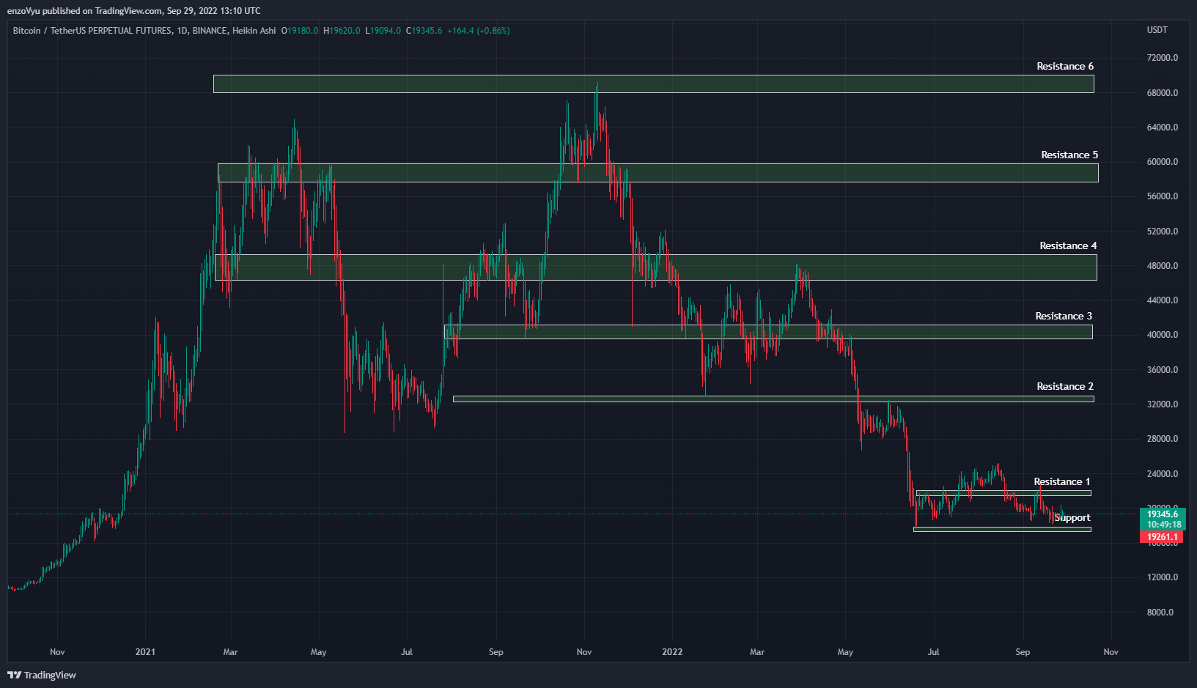Click the Resistance 3 zone rectangle

[x=768, y=332]
